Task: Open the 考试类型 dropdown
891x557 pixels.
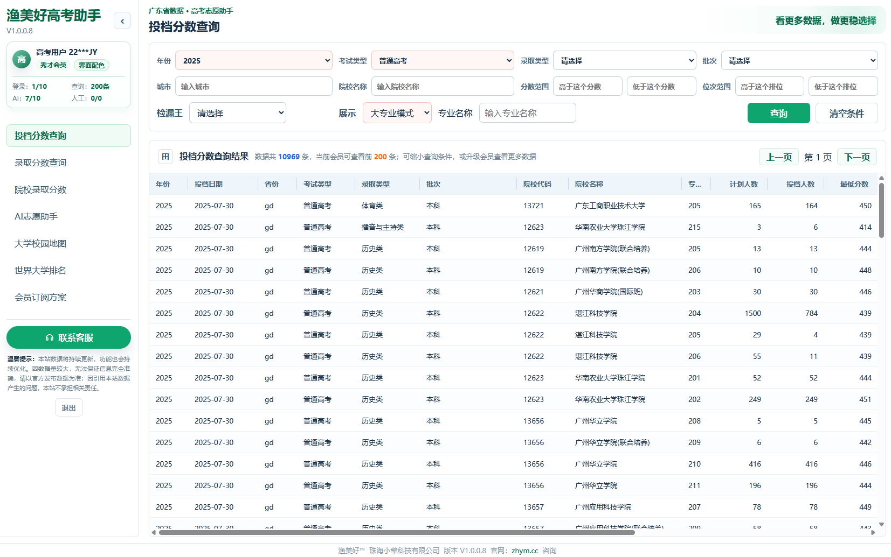Action: [x=443, y=60]
